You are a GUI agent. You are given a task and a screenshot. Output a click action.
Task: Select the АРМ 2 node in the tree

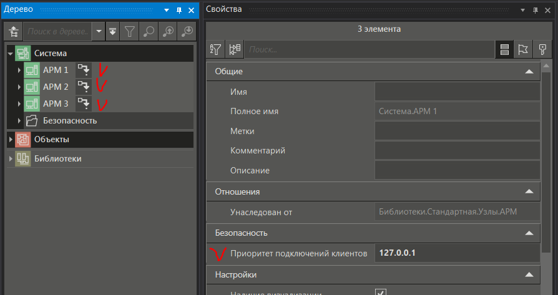(x=56, y=87)
